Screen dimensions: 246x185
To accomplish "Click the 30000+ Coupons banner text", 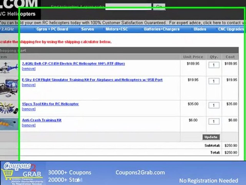I will point(69,173).
